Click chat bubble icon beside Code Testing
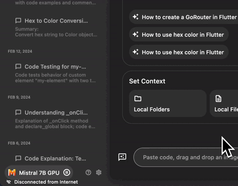Image resolution: width=238 pixels, height=186 pixels. coord(18,67)
